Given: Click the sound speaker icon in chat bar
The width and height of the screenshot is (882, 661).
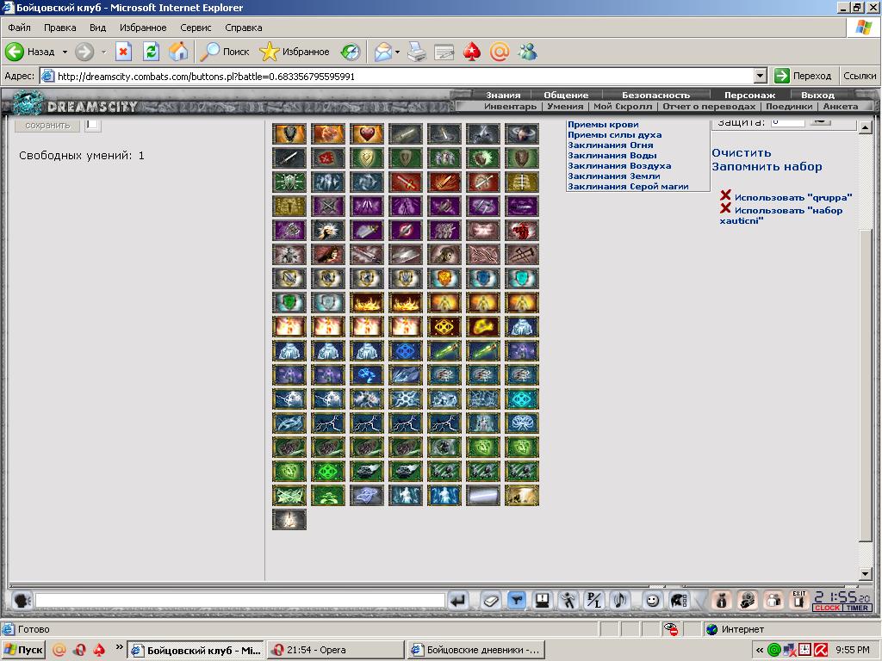Looking at the screenshot, I should [620, 600].
